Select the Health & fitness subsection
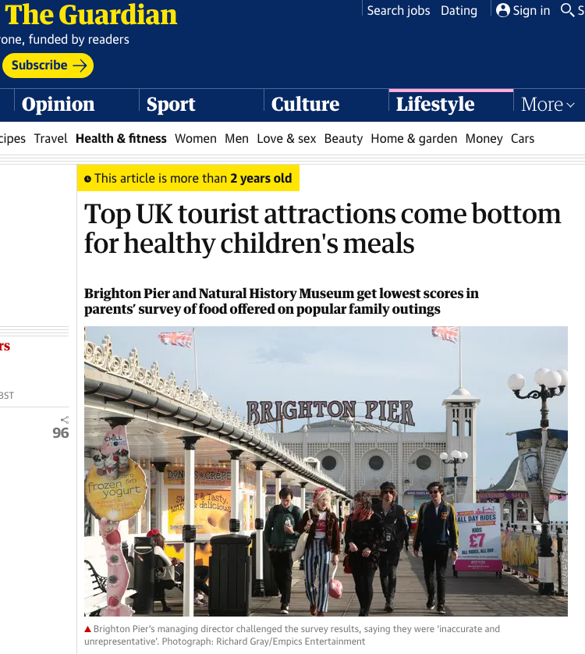Viewport: 585px width, 654px height. tap(121, 138)
